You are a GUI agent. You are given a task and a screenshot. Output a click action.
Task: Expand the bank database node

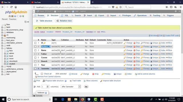2,27
